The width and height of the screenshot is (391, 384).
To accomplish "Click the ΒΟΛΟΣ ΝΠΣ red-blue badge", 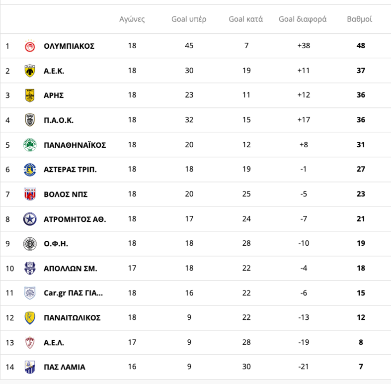I will click(30, 194).
